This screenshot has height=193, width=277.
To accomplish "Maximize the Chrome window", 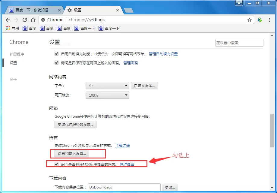I will [257, 3].
